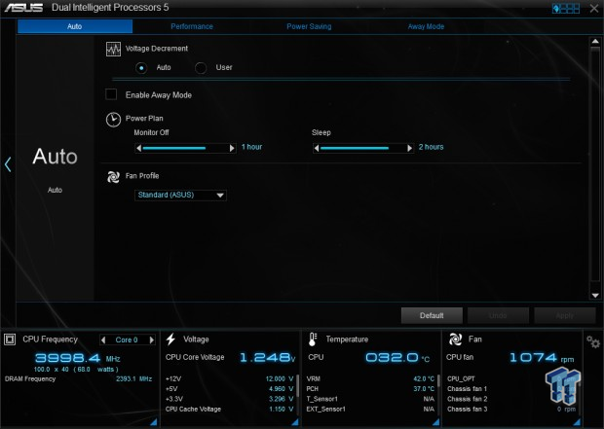This screenshot has width=604, height=429.
Task: Click the Default button
Action: [432, 315]
